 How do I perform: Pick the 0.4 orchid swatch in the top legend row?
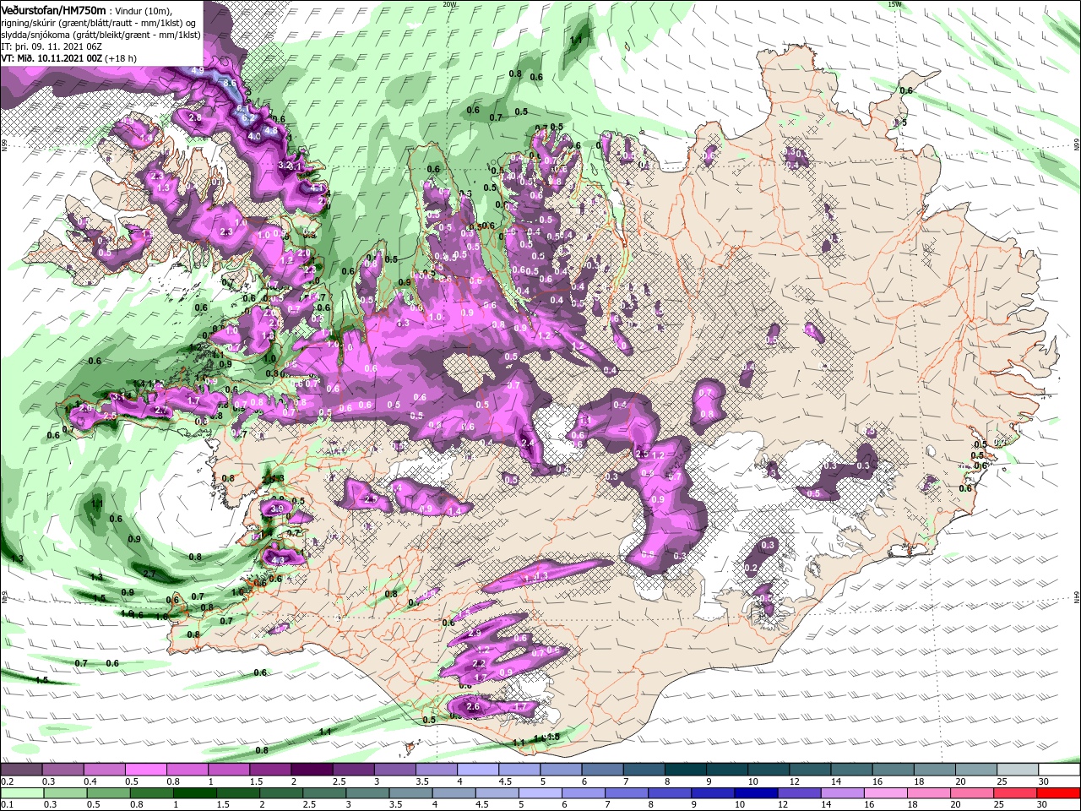(x=104, y=770)
